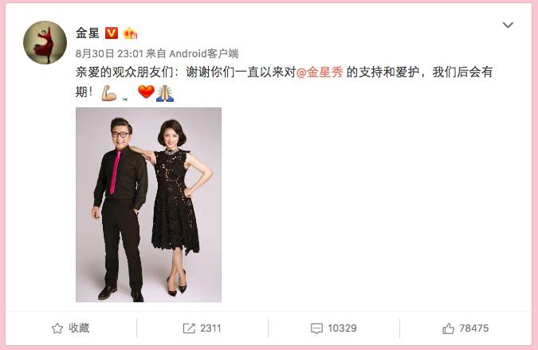The image size is (538, 350).
Task: Open the 8月30日 23:01 timestamp link
Action: (109, 53)
